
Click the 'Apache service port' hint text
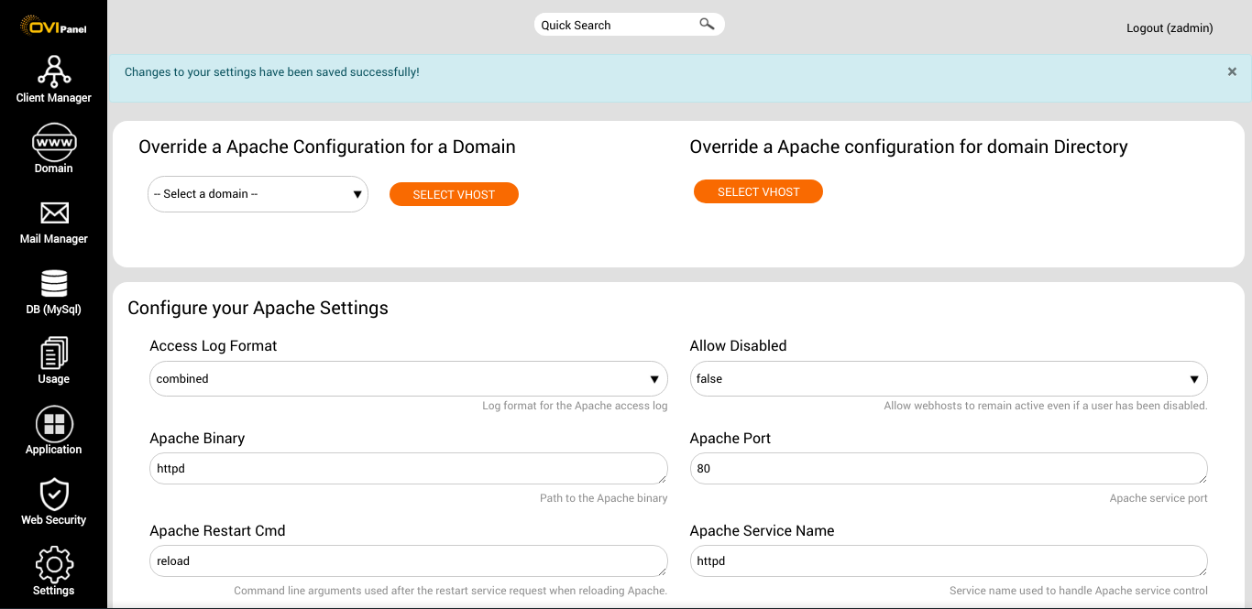point(1159,498)
